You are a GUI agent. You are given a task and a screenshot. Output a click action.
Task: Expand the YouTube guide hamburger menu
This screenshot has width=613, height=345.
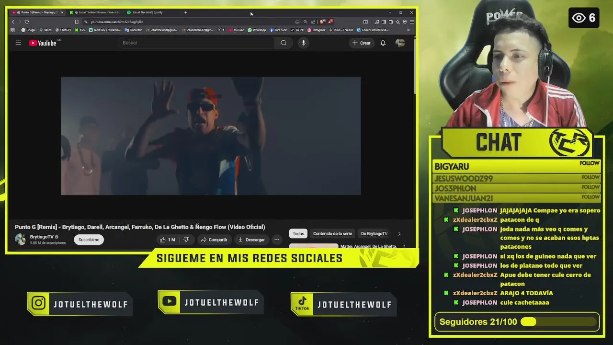point(18,43)
